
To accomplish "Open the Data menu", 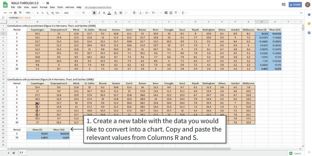I will (x=52, y=7).
